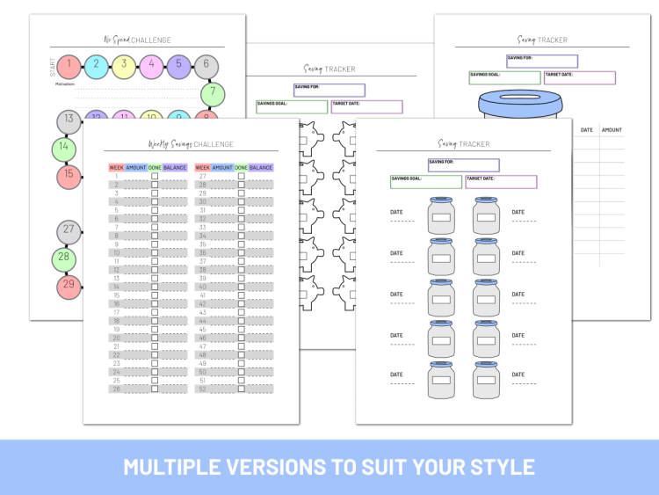The height and width of the screenshot is (495, 659).
Task: Click the Target Date field on jar tracker
Action: click(x=501, y=182)
